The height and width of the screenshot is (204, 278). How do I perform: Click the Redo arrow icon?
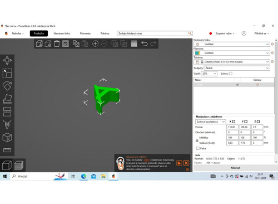[x=153, y=43]
